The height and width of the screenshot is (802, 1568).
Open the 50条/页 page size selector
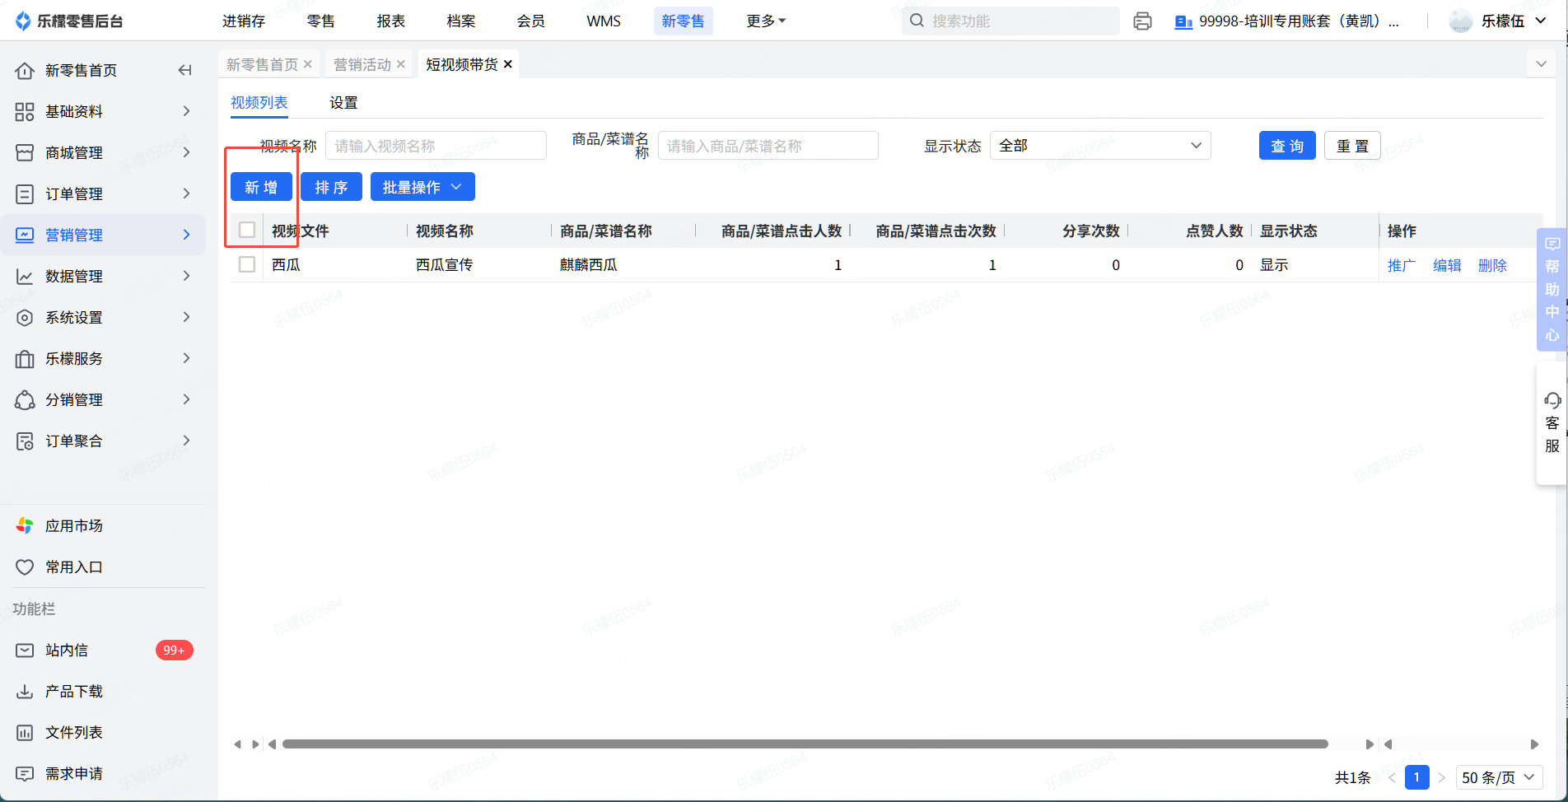pyautogui.click(x=1498, y=777)
